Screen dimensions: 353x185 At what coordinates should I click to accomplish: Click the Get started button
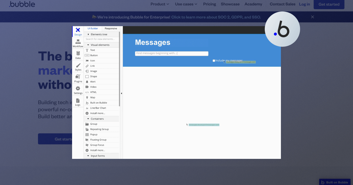tap(329, 4)
